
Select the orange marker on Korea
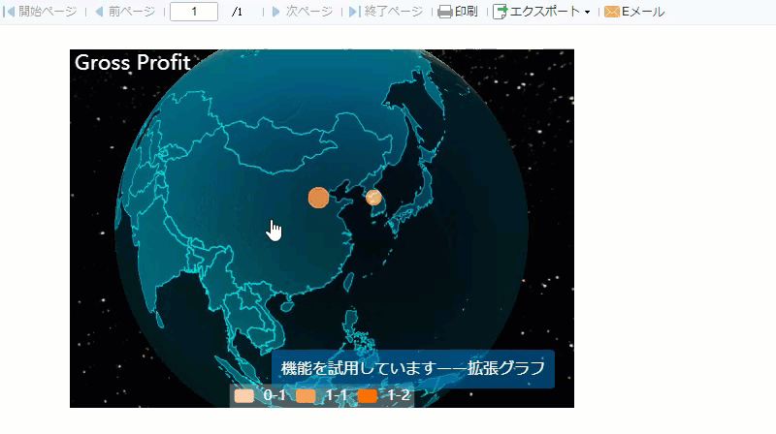(373, 198)
